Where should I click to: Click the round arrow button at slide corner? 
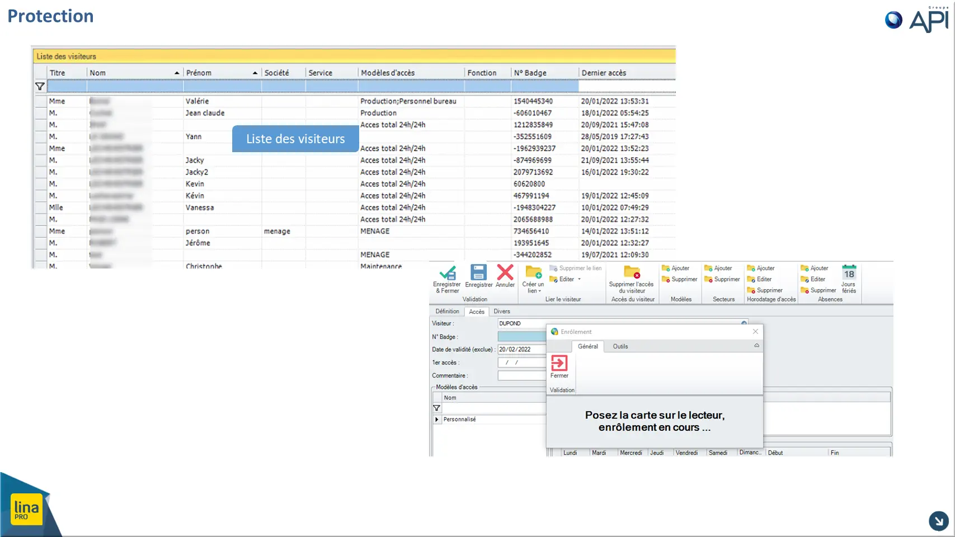pyautogui.click(x=939, y=521)
